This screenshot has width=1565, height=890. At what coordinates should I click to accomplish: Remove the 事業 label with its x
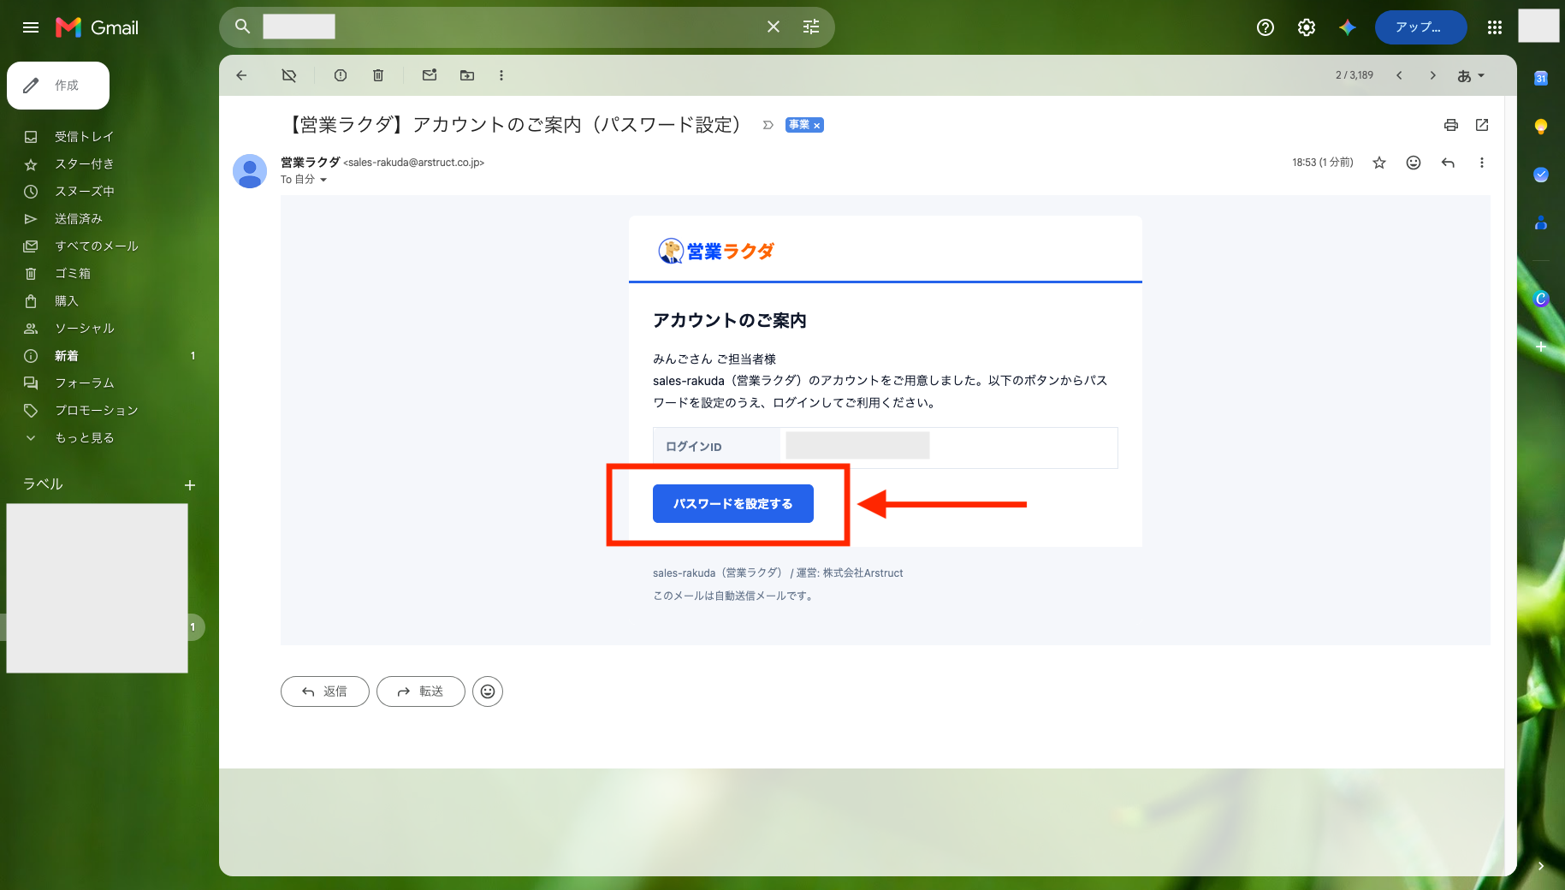[x=817, y=126]
